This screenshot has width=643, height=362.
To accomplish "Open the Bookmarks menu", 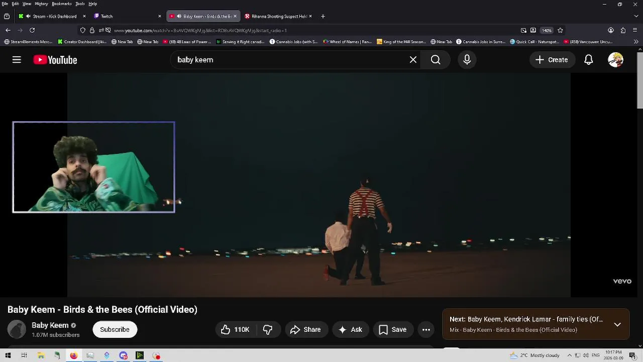I will click(61, 4).
